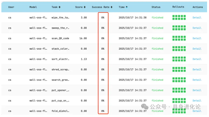The width and height of the screenshot is (209, 117).
Task: Click the finished status of the scan_QR_code row
Action: (157, 38)
